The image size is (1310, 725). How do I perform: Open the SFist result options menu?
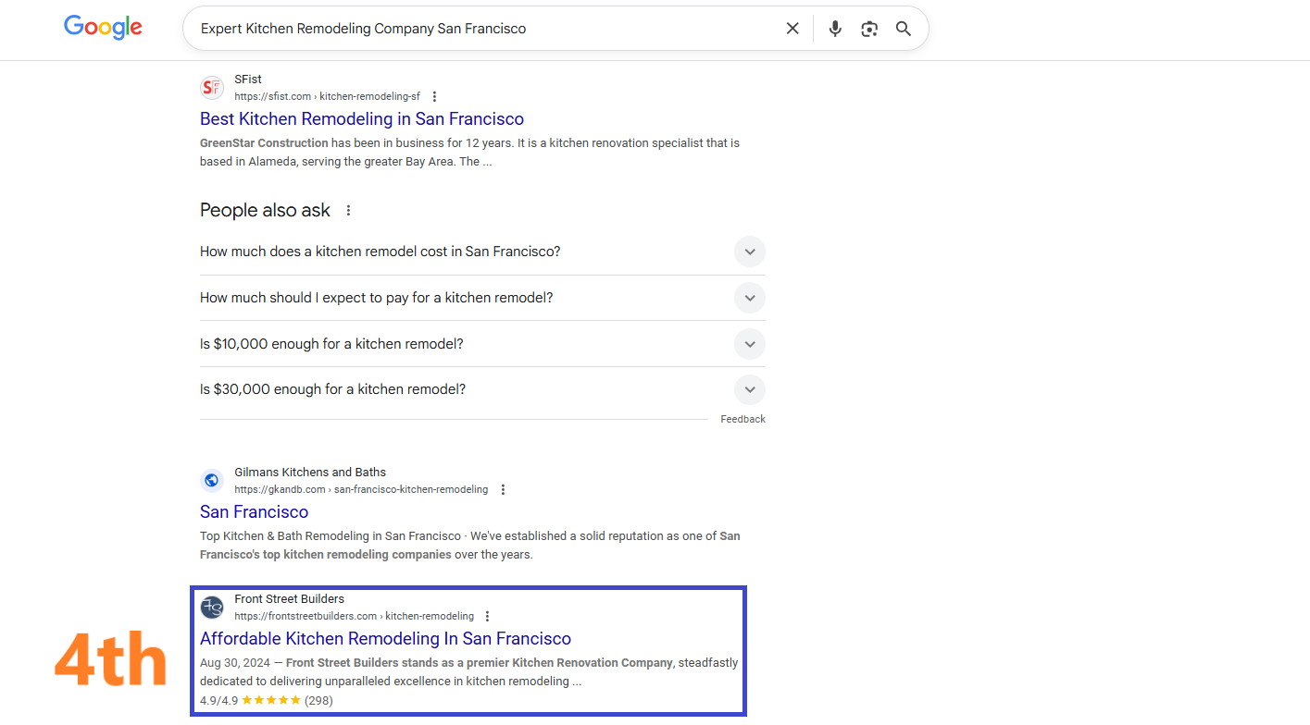tap(434, 96)
